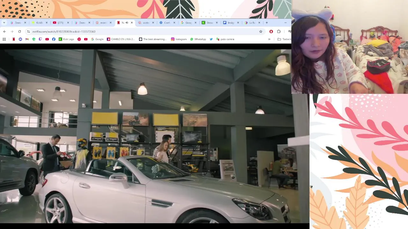Image resolution: width=408 pixels, height=229 pixels.
Task: Close the Netflix tab
Action: [x=132, y=23]
